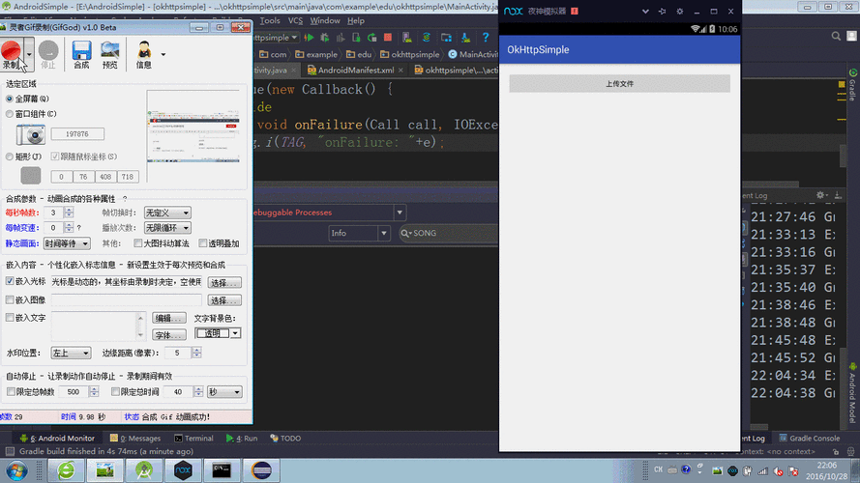The height and width of the screenshot is (483, 860).
Task: Click the 边缘距离 pixel value field
Action: pyautogui.click(x=177, y=354)
